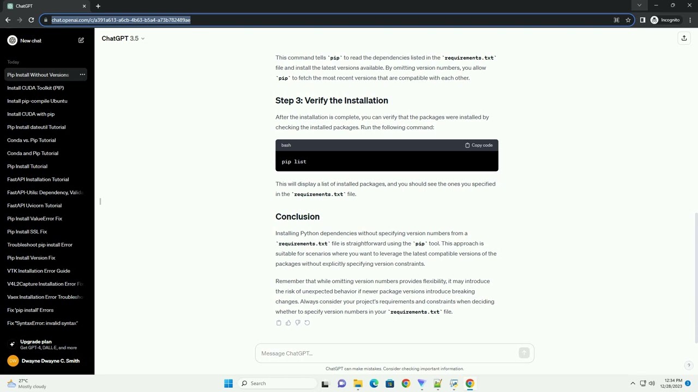Click the browser back arrow

(8, 20)
